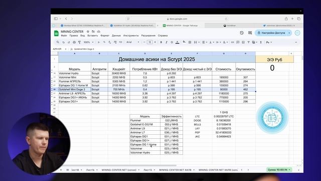Reload the page in address bar

point(226,19)
